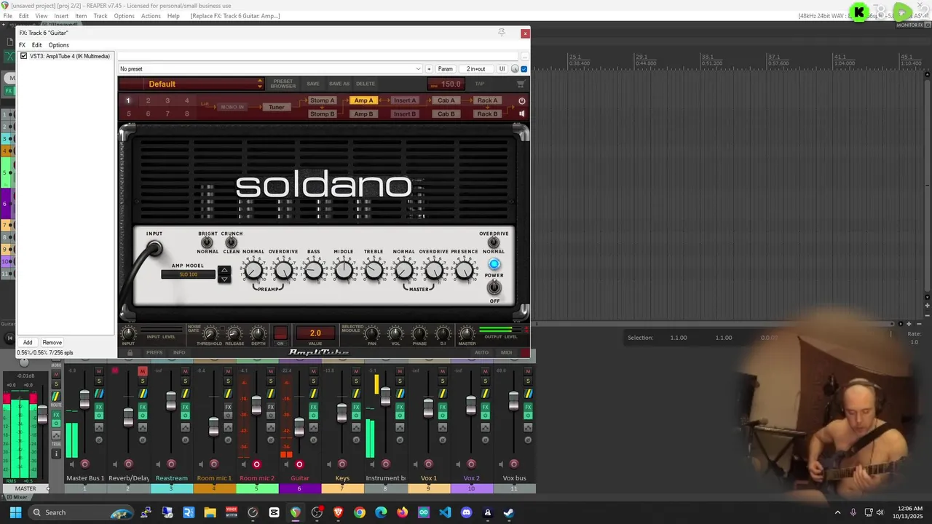
Task: Open Discord from the taskbar
Action: click(466, 512)
